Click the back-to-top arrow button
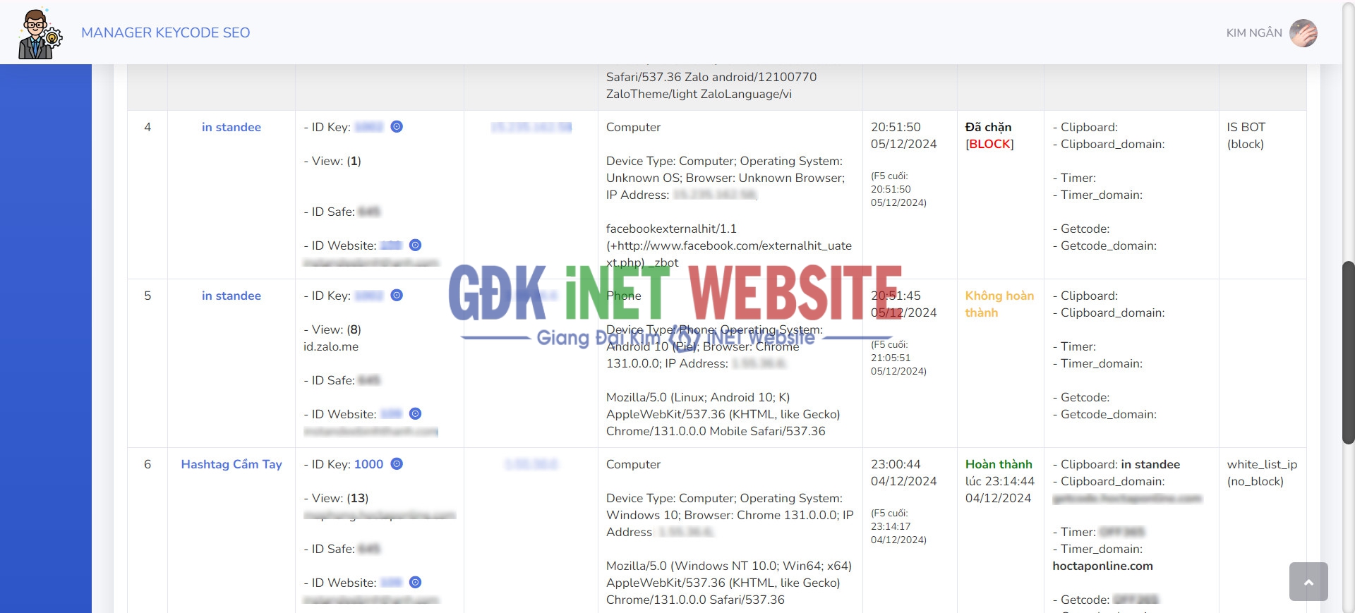 (1308, 581)
